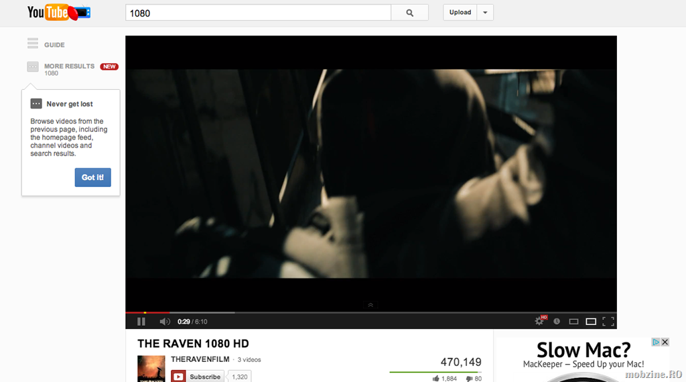Open the Slow Mac MacKeeper ad
This screenshot has width=686, height=382.
click(584, 360)
